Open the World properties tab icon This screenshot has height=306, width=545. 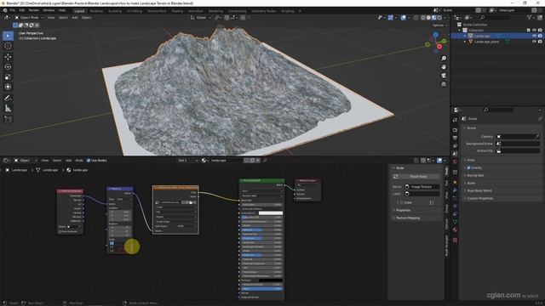[x=455, y=161]
